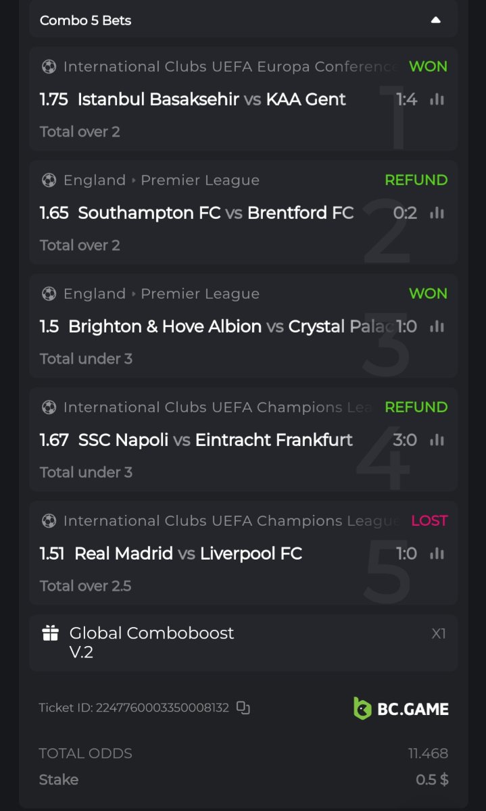Viewport: 486px width, 811px height.
Task: Open Real Madrid vs Liverpool FC match
Action: pos(188,554)
